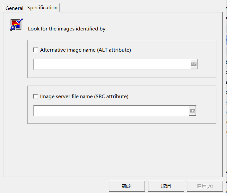Enable Image server file name (SRC attribute) checkbox
227x193 pixels.
point(35,96)
